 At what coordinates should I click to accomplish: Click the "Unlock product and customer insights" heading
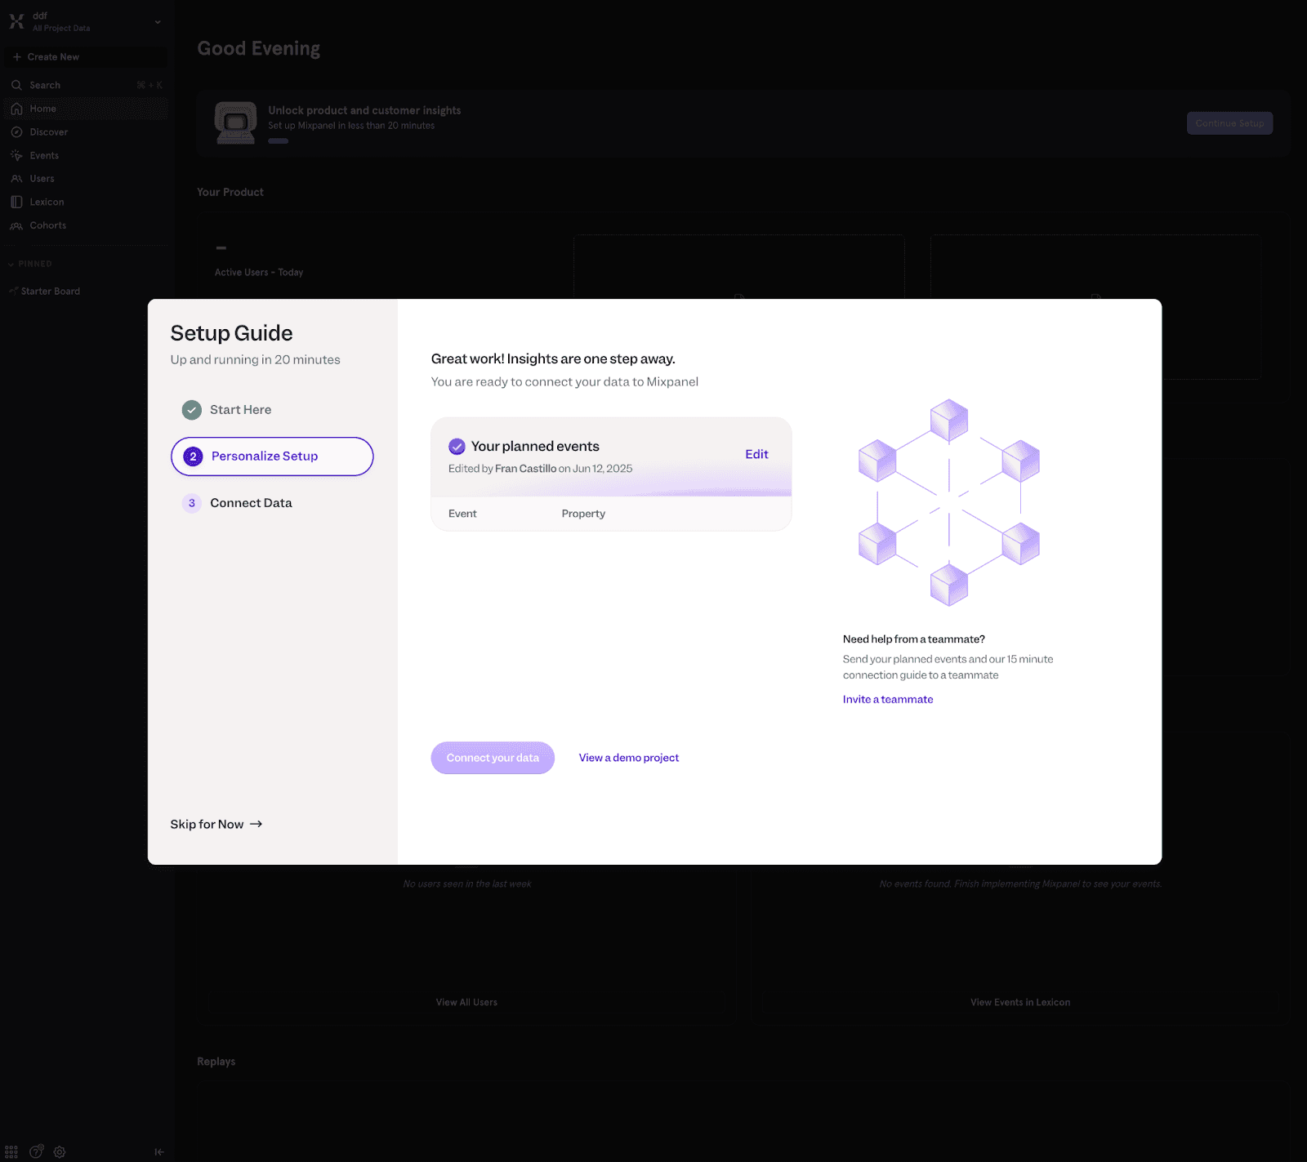(364, 110)
